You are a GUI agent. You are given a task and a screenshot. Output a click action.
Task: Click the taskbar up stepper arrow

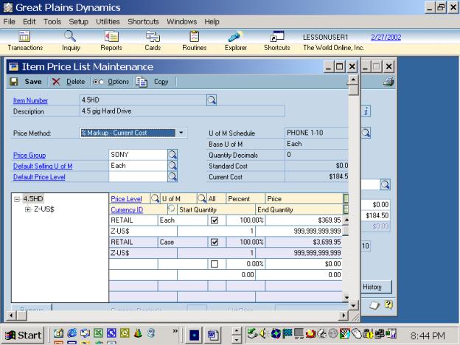click(x=236, y=331)
